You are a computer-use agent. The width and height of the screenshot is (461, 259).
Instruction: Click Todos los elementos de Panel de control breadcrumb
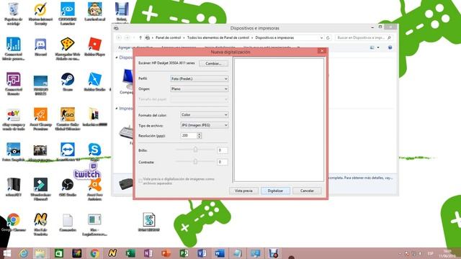218,37
